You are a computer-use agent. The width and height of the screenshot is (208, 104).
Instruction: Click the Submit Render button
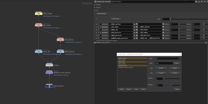click(101, 14)
